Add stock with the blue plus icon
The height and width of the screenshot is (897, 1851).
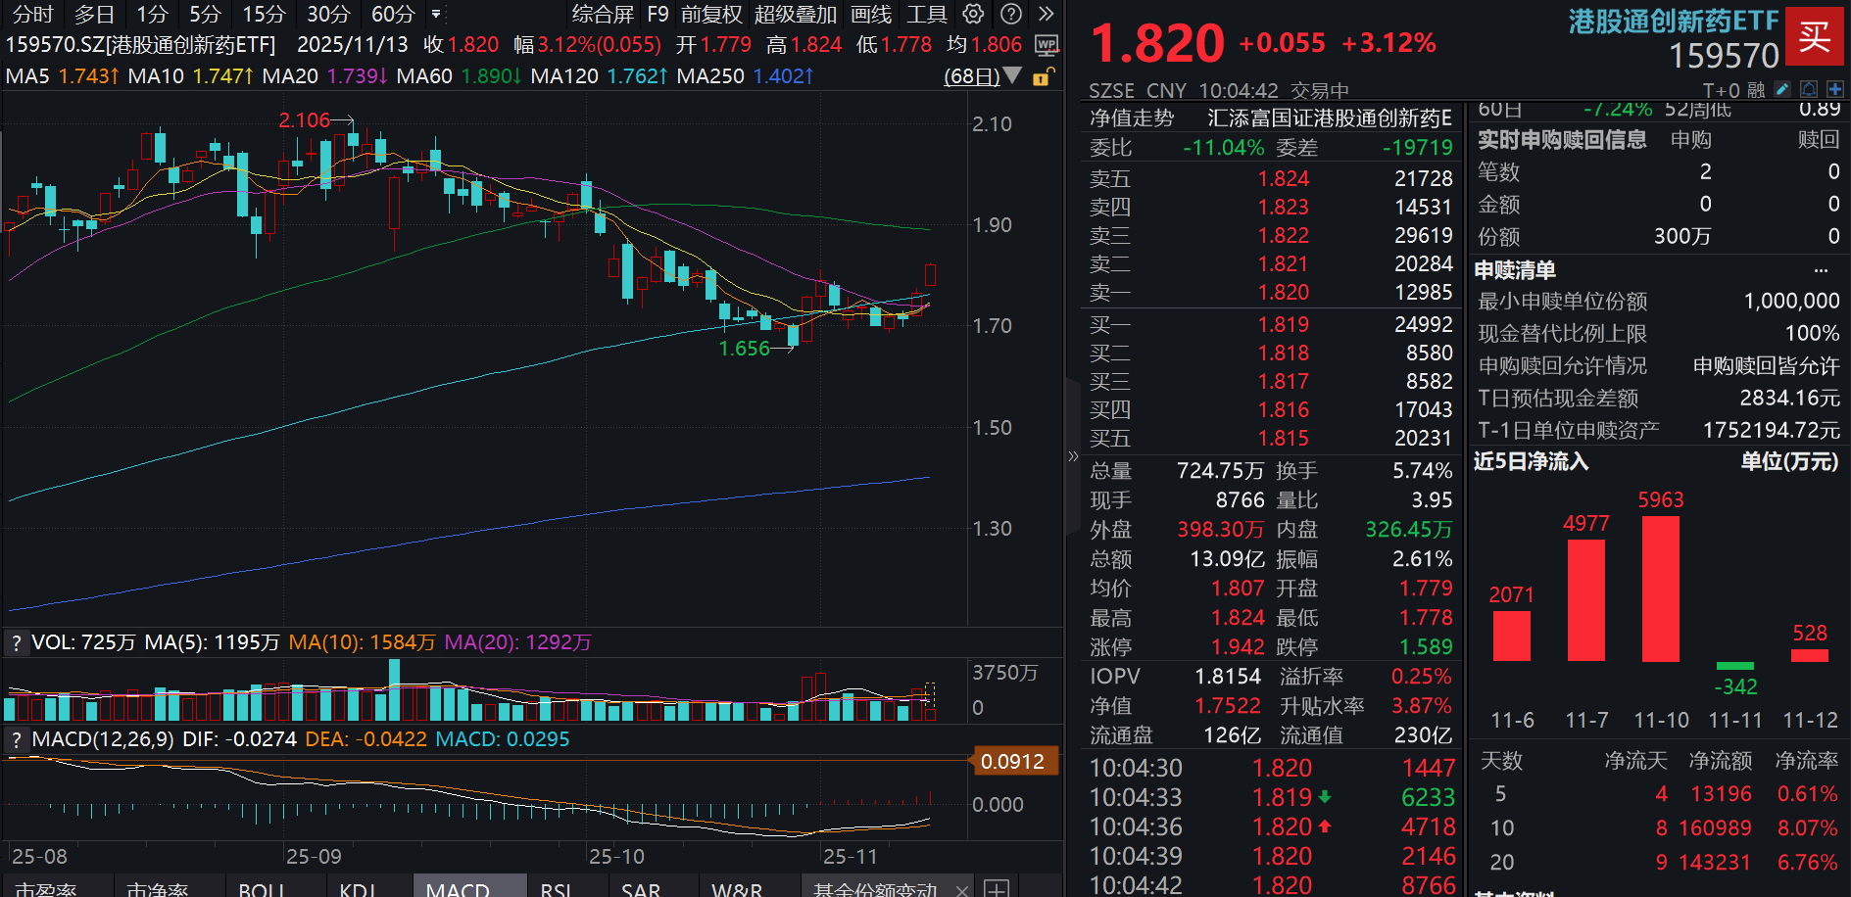click(x=1835, y=89)
